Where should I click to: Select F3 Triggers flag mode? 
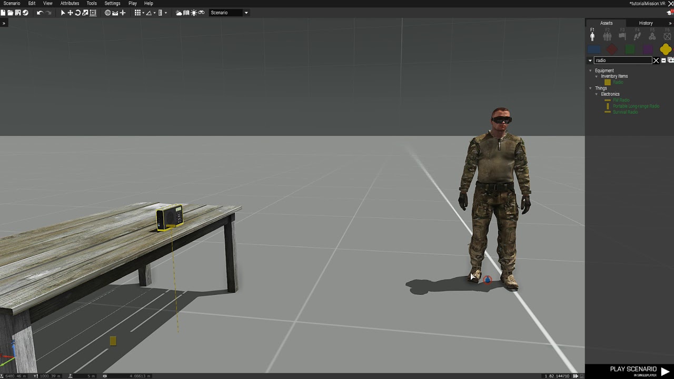coord(622,35)
